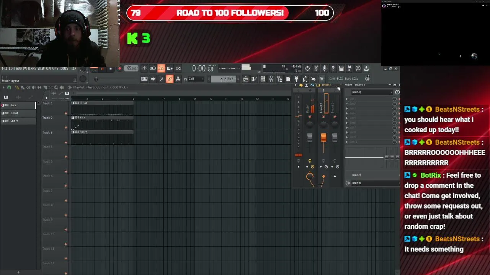Screen dimensions: 490x275
Task: Click the red record button
Action: pyautogui.click(x=119, y=69)
